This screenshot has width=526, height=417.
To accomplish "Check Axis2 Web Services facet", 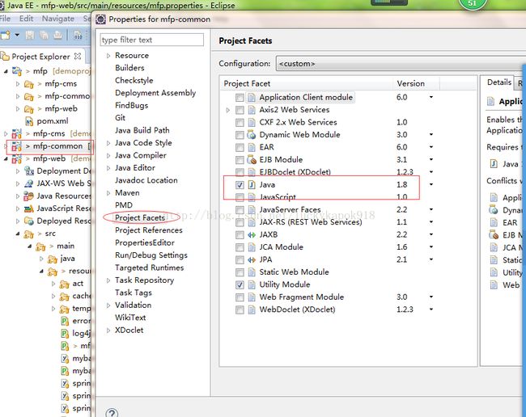I will (x=240, y=110).
